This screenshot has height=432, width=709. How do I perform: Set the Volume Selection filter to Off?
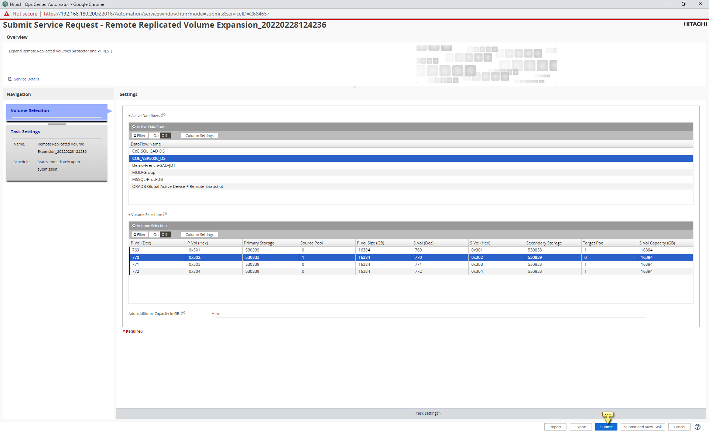[165, 234]
